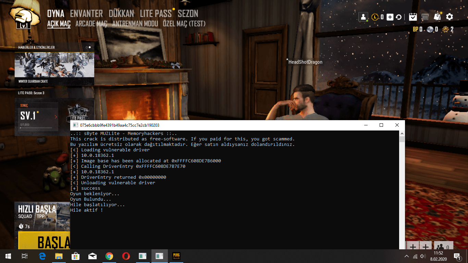Click the L-Coin currency icon

tap(375, 17)
